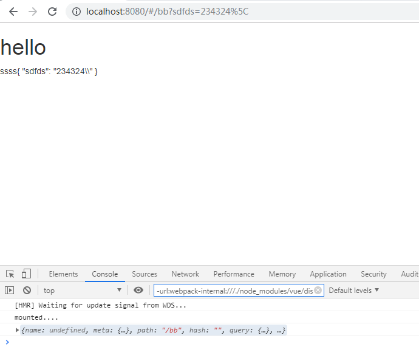
Task: Click the address bar URL text
Action: (167, 12)
